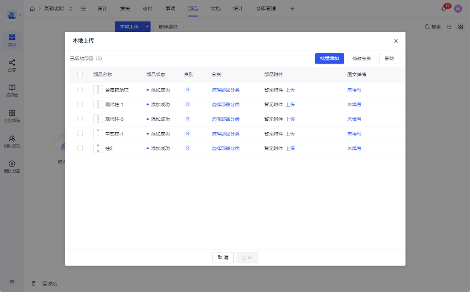
Task: Close the 本地上传 dialog
Action: tap(396, 41)
